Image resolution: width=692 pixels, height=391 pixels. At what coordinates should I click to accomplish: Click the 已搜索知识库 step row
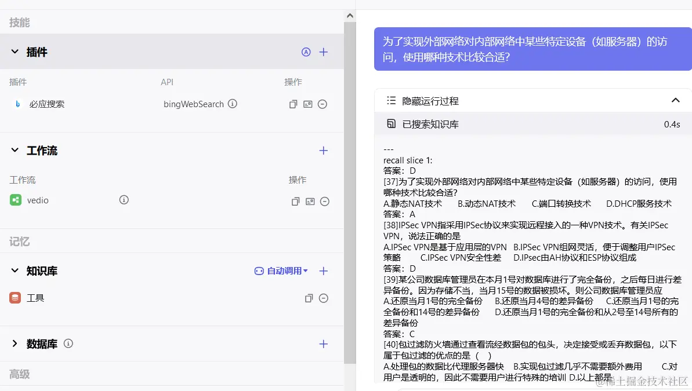(533, 125)
